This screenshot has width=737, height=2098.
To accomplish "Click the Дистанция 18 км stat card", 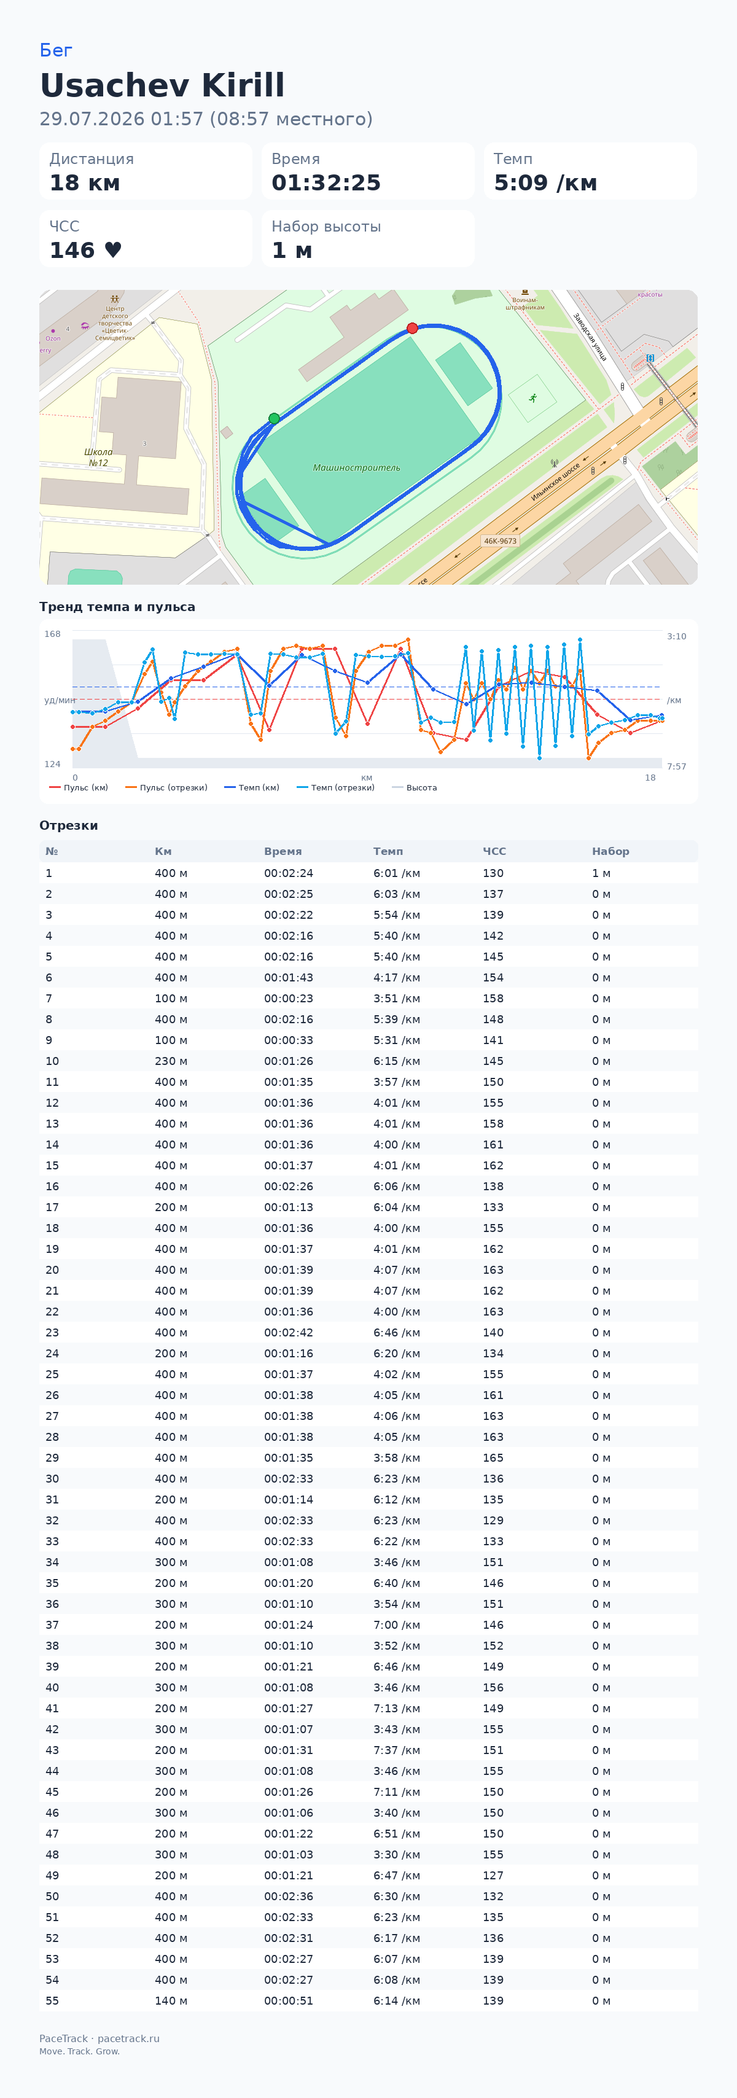I will click(x=146, y=171).
